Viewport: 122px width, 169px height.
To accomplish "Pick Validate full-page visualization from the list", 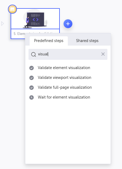I will [65, 87].
